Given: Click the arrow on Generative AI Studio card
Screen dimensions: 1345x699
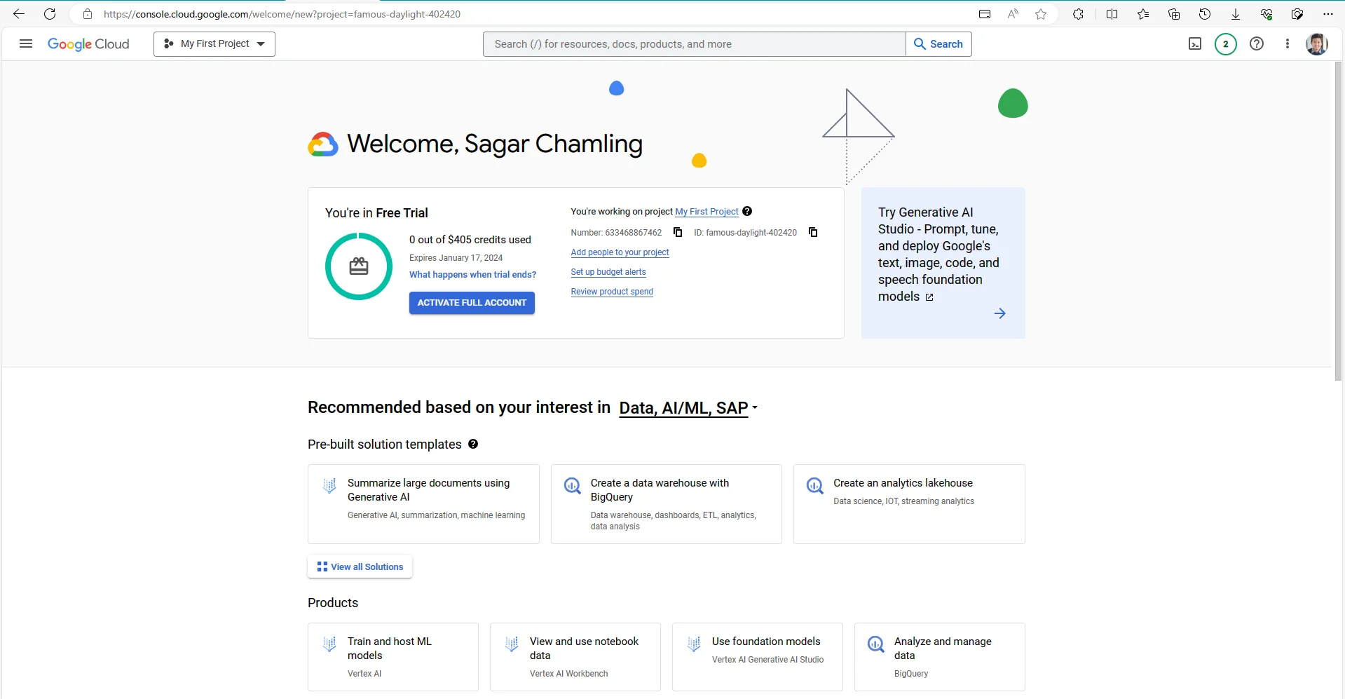Looking at the screenshot, I should pyautogui.click(x=1000, y=313).
